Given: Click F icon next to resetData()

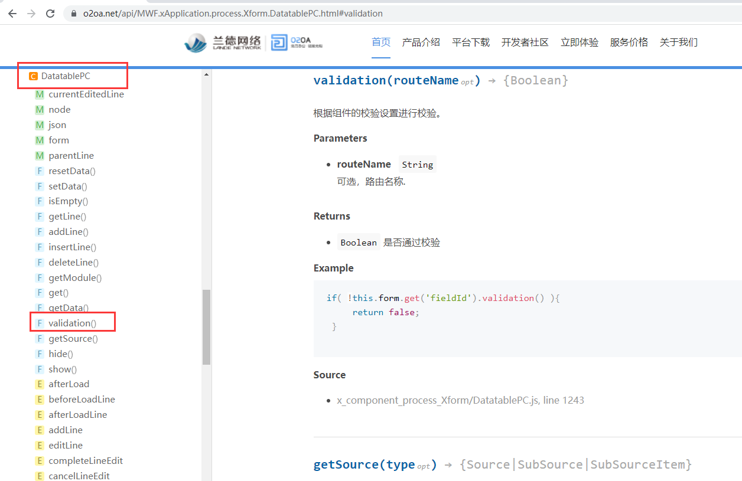Looking at the screenshot, I should pyautogui.click(x=40, y=171).
